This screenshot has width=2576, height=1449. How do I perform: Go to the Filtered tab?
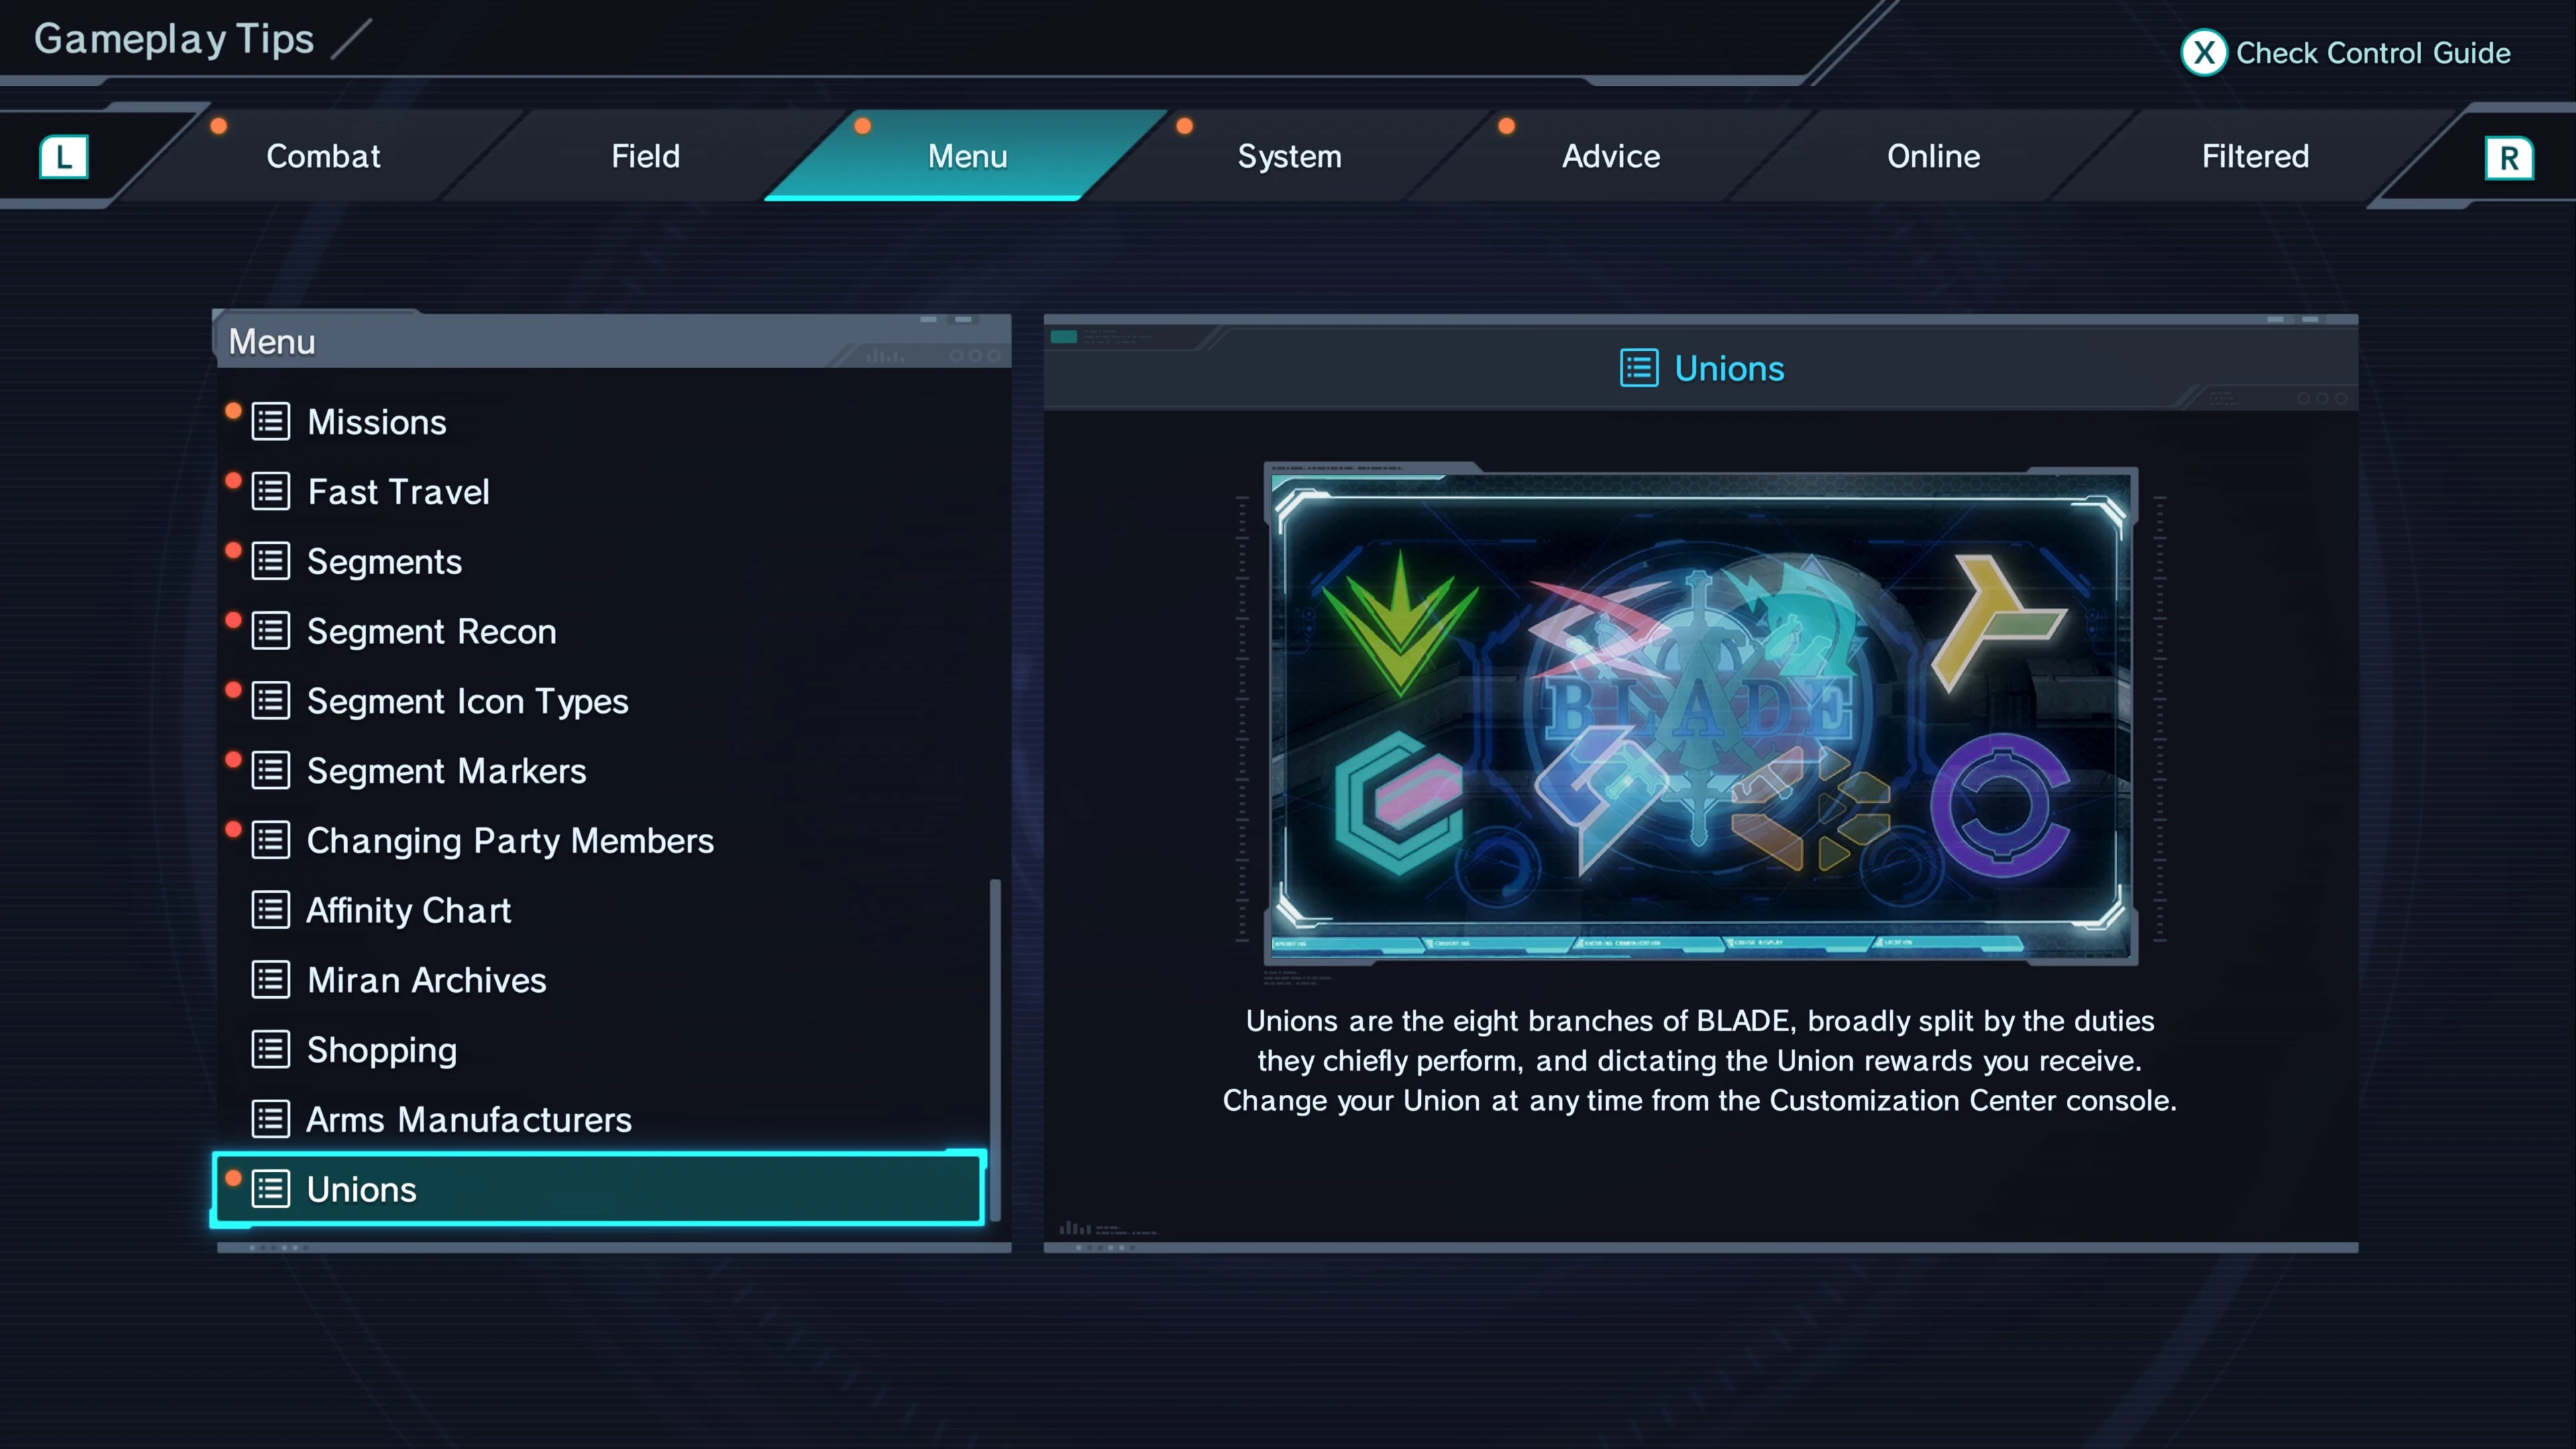click(2255, 156)
